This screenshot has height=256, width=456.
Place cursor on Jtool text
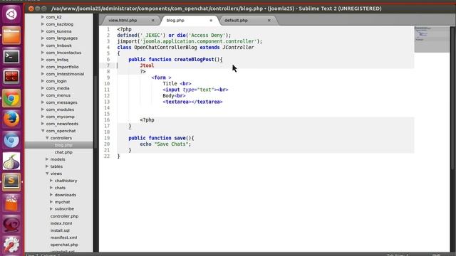147,65
